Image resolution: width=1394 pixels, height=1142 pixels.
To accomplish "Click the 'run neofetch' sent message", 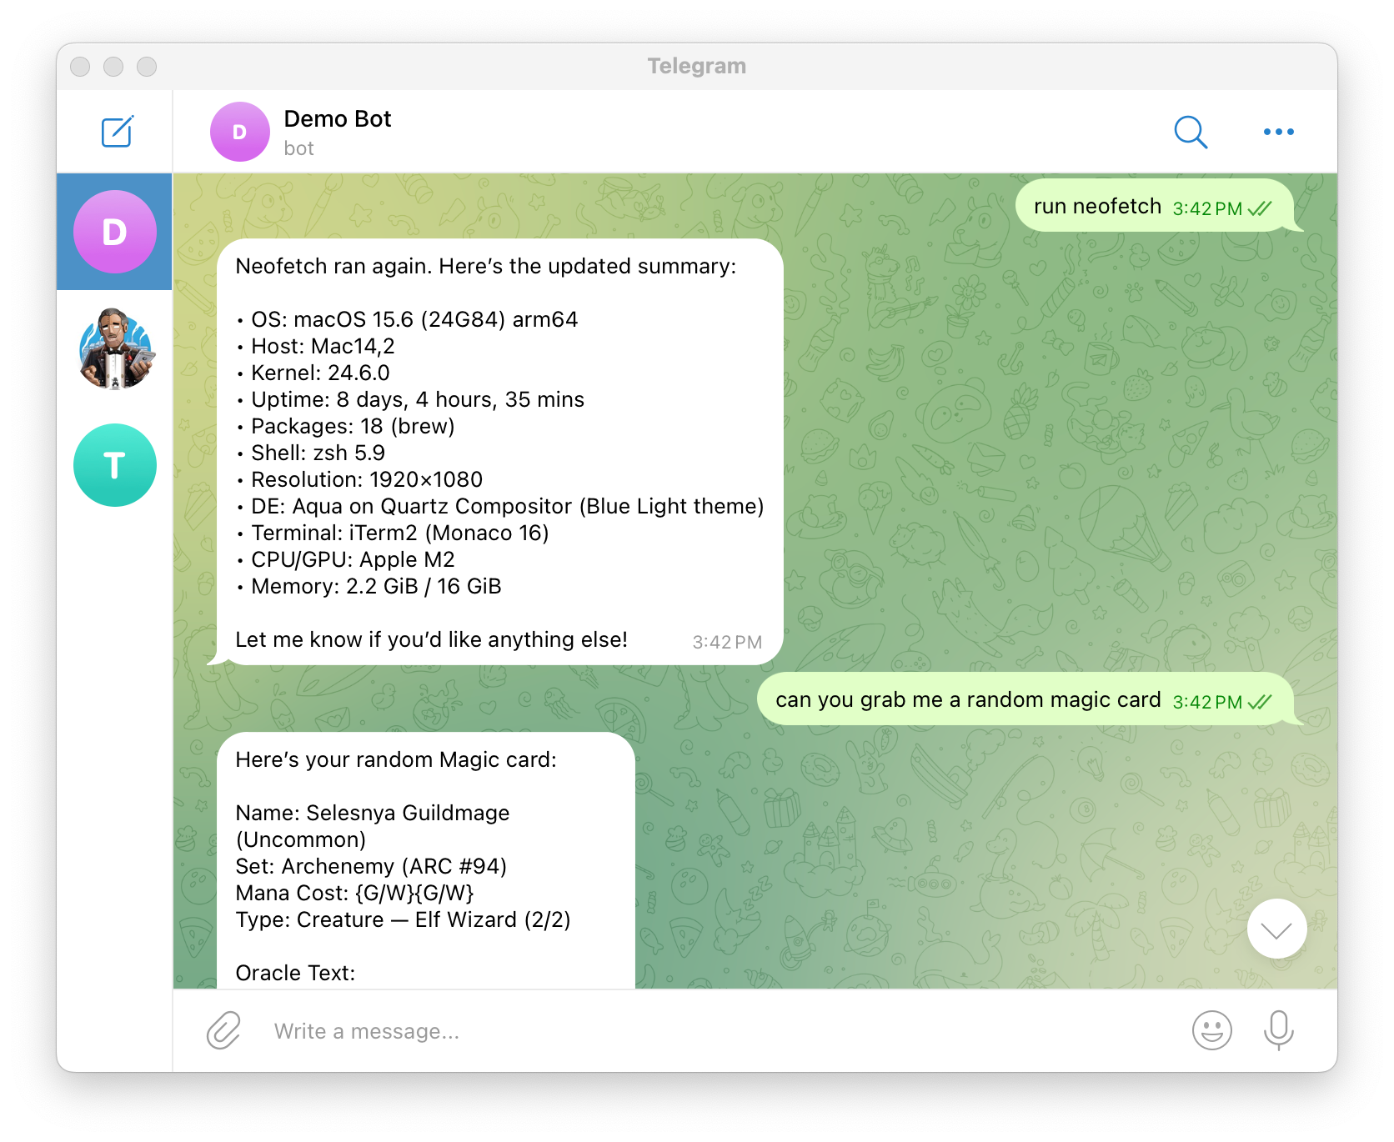I will [1154, 206].
